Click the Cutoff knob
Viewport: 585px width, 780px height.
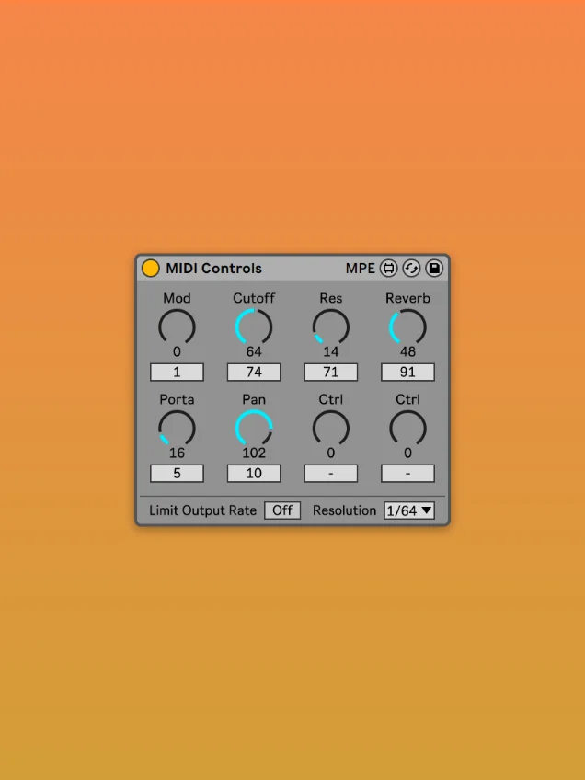pyautogui.click(x=254, y=327)
